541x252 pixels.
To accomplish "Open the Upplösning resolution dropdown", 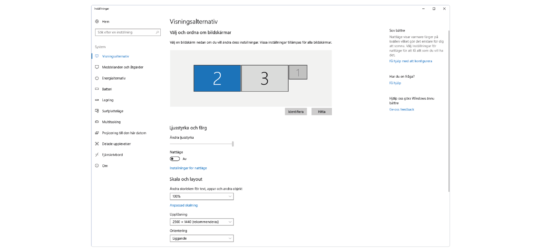I will (x=202, y=222).
